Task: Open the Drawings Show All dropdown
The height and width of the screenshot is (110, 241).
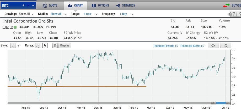Action: 33,14
